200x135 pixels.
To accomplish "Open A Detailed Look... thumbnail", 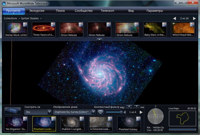I will click(101, 124).
